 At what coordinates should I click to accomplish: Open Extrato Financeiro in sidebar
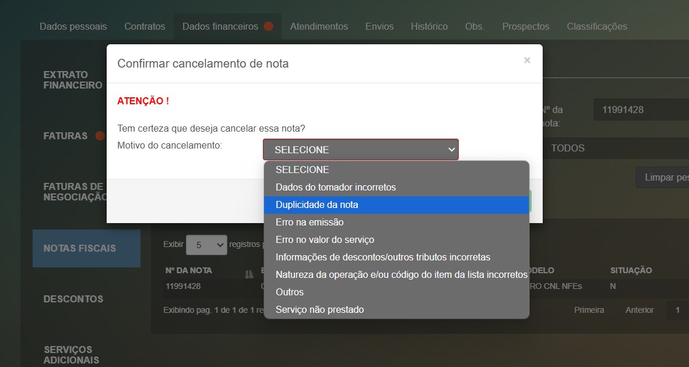point(73,80)
